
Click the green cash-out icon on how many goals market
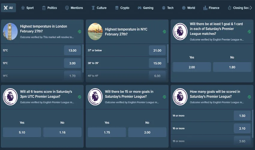(249, 97)
